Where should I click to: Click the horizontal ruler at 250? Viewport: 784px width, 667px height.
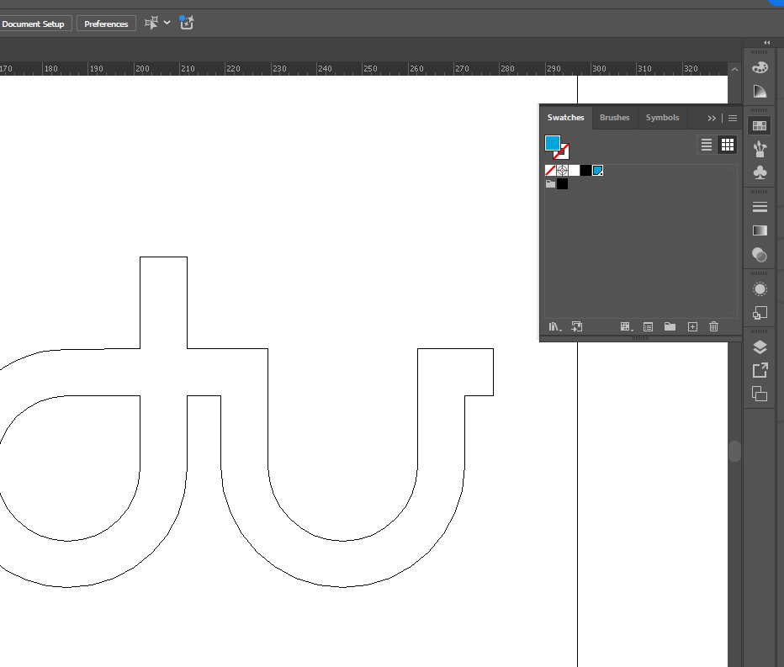[370, 68]
